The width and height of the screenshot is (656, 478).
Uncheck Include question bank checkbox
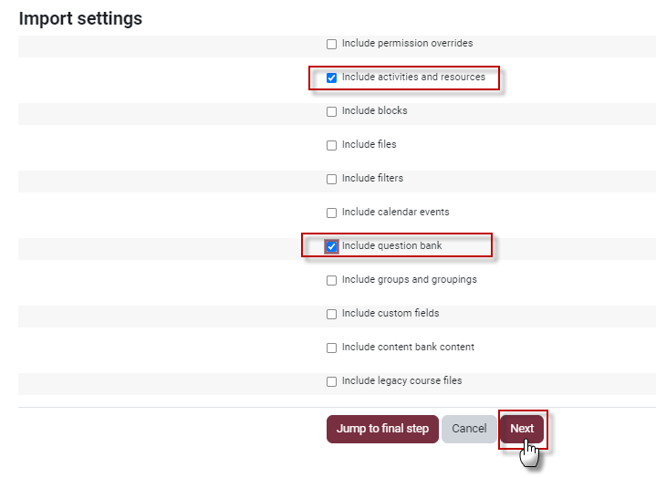click(331, 246)
